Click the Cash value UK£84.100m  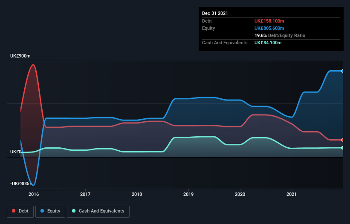point(268,43)
